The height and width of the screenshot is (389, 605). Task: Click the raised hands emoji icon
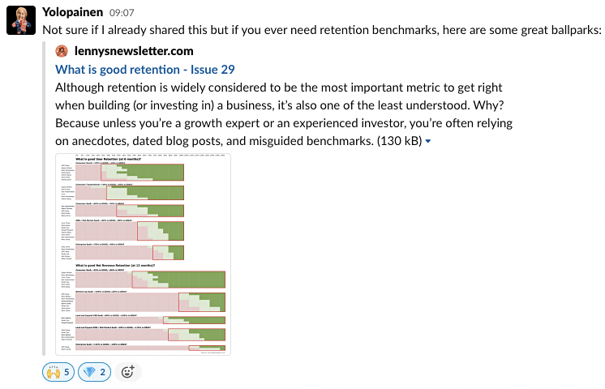coord(54,373)
